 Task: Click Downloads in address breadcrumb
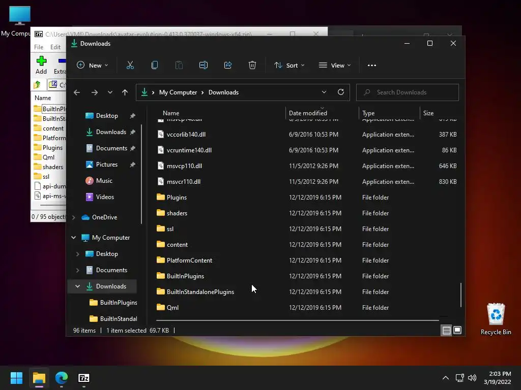(223, 92)
